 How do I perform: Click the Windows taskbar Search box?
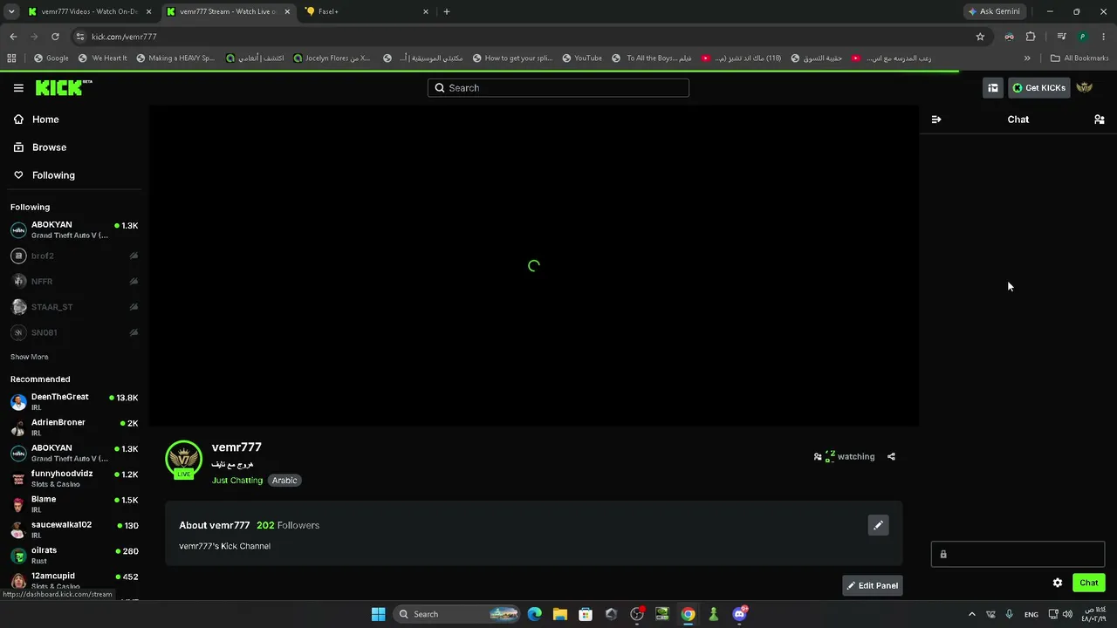[457, 614]
